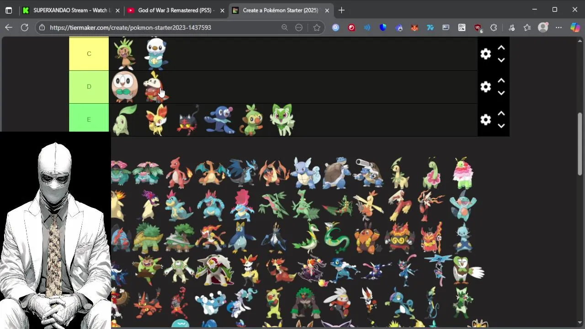Open settings gear for tier D
The image size is (585, 329).
pos(485,87)
